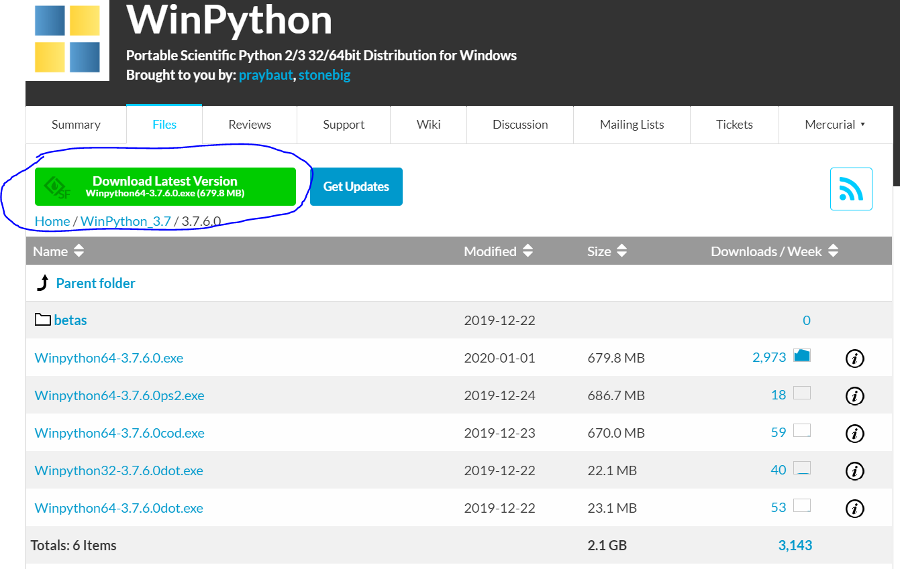This screenshot has width=900, height=569.
Task: View info for Winpython64-3.7.6.0ps2.exe
Action: pyautogui.click(x=854, y=395)
